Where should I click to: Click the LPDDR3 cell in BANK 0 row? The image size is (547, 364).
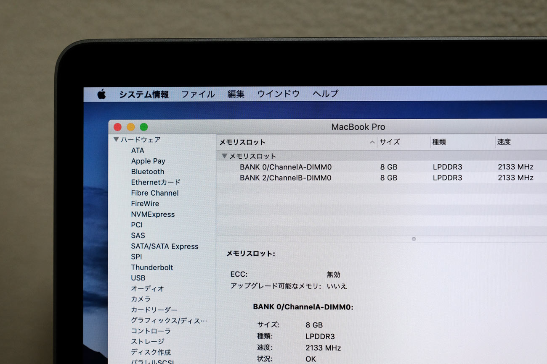click(x=447, y=167)
